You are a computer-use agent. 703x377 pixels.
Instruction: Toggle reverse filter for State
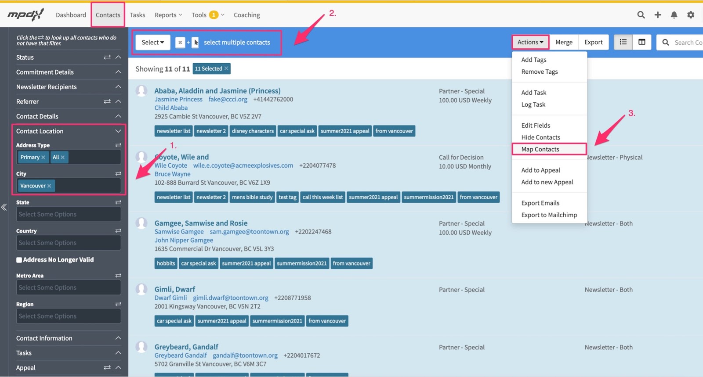point(118,202)
